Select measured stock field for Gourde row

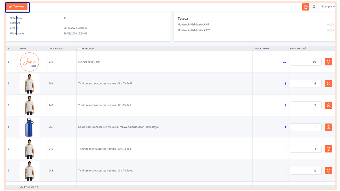[x=305, y=127]
